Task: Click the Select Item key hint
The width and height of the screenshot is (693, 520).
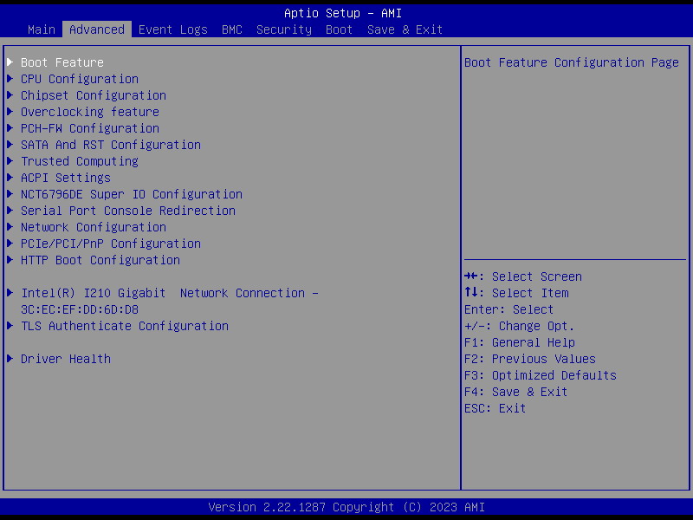Action: coord(516,293)
